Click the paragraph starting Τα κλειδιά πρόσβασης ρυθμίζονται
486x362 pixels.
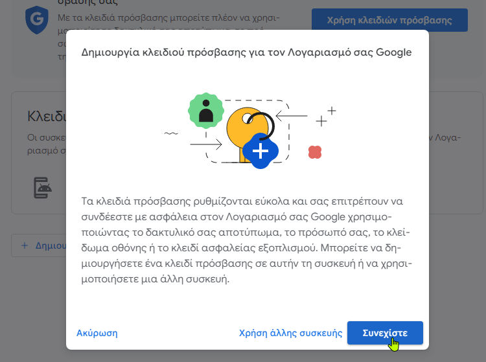[x=246, y=240]
